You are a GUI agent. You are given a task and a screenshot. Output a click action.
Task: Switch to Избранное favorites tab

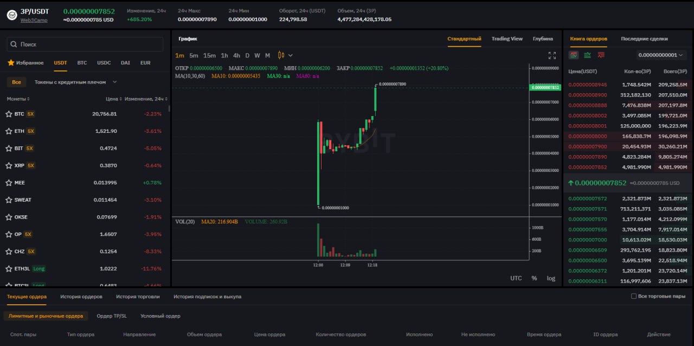point(25,63)
